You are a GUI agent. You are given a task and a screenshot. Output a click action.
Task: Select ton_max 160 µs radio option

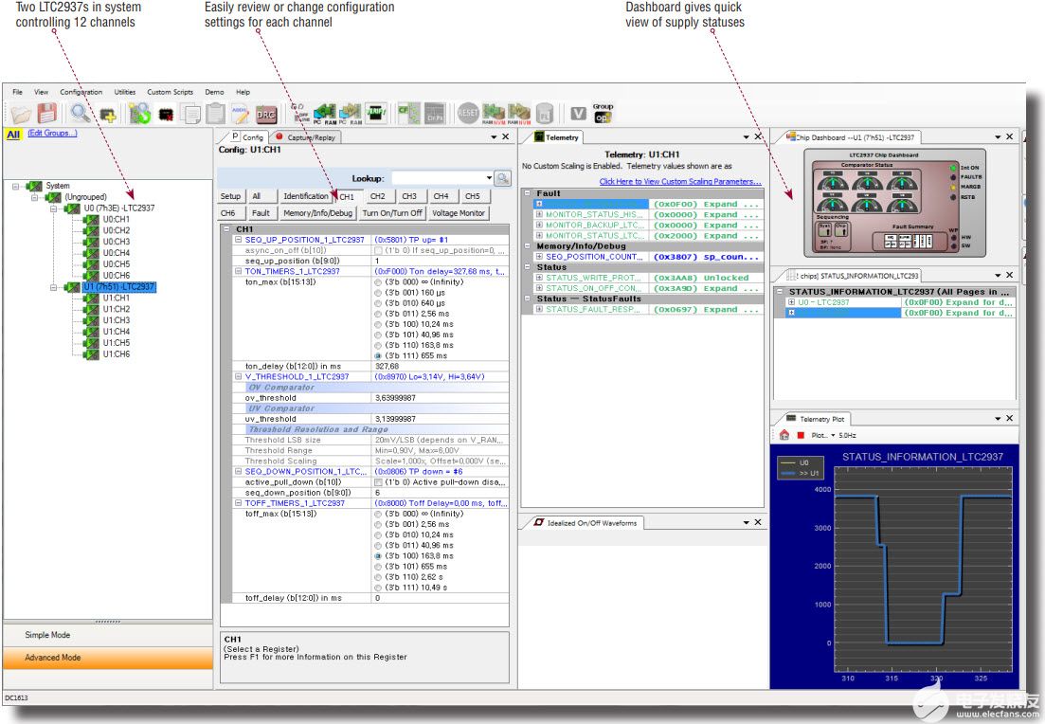(x=379, y=292)
